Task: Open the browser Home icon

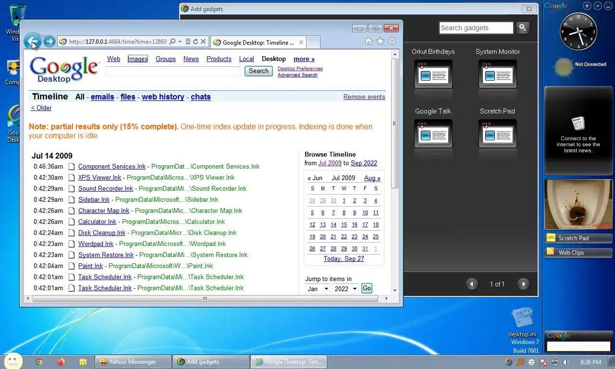Action: click(369, 41)
